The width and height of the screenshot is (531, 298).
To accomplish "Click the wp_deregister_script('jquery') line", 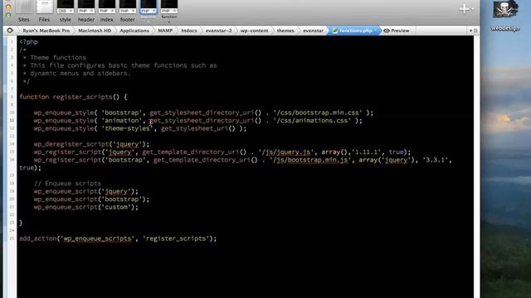I will (x=91, y=144).
